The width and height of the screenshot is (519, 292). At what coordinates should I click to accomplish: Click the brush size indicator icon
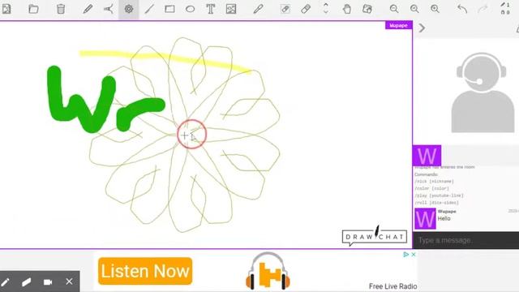pos(505,8)
